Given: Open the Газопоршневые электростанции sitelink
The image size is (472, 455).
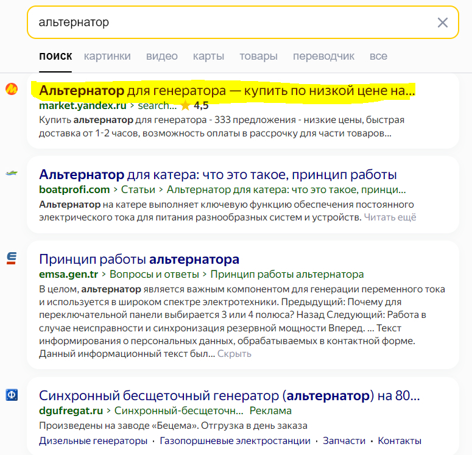Looking at the screenshot, I should pos(235,441).
